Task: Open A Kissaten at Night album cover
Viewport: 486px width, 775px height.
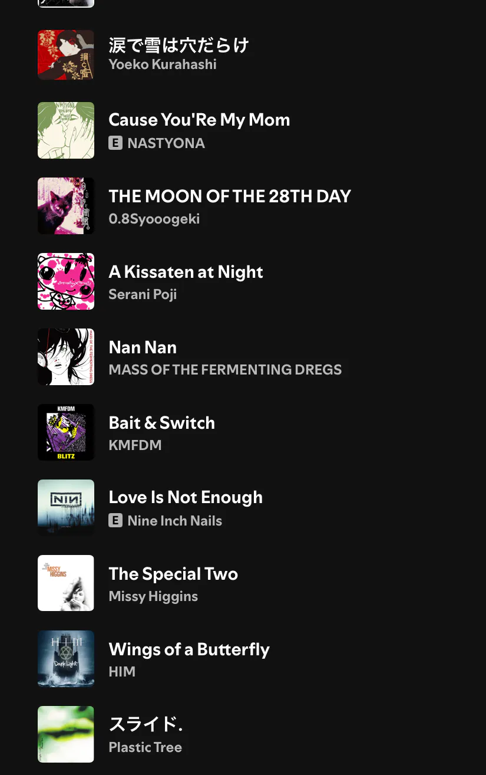Action: coord(66,281)
